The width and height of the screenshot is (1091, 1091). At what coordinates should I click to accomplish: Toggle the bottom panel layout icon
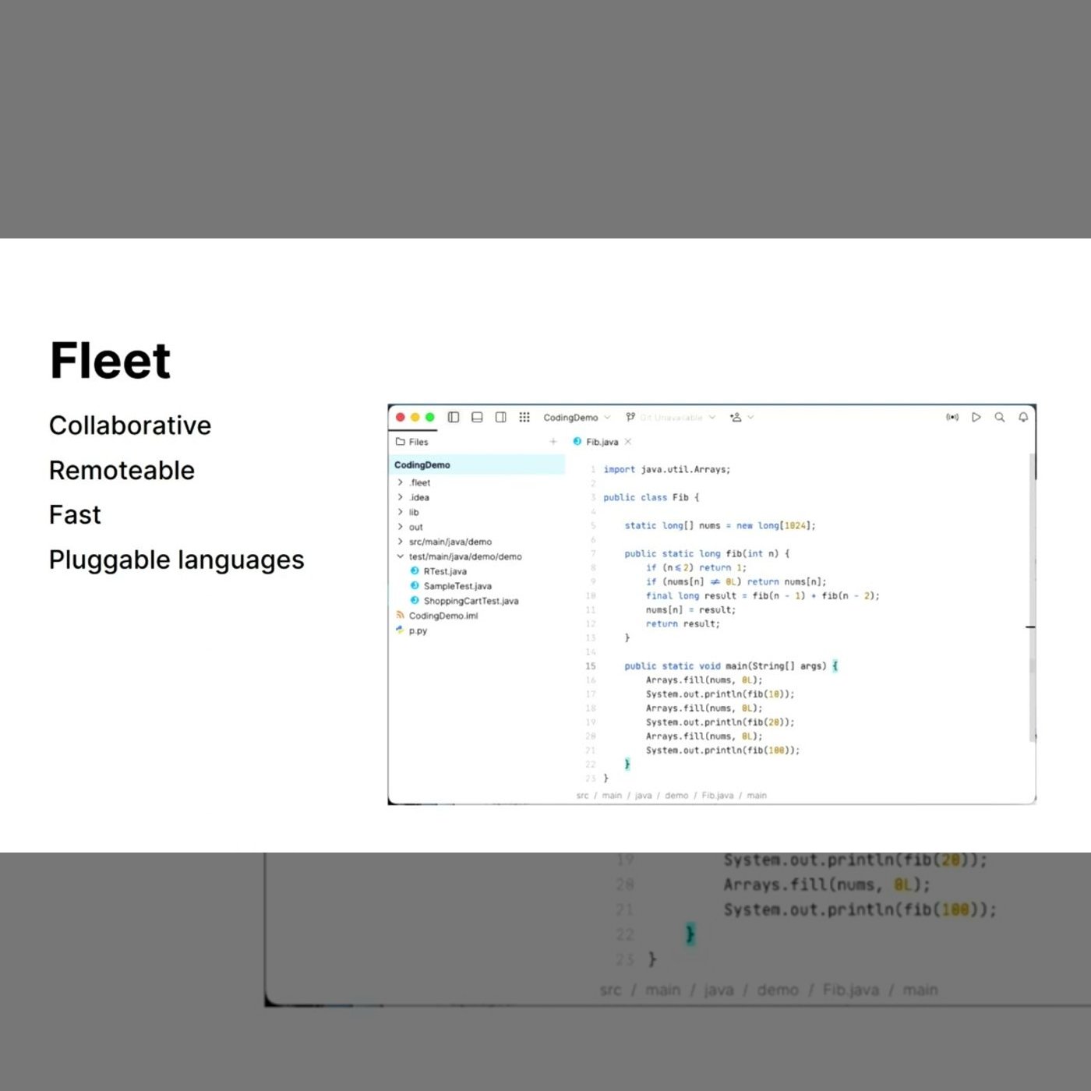477,418
